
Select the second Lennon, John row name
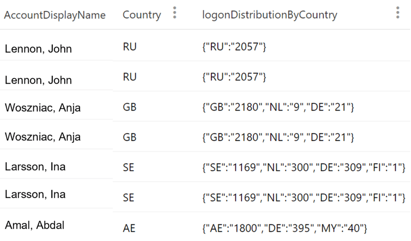tap(38, 80)
